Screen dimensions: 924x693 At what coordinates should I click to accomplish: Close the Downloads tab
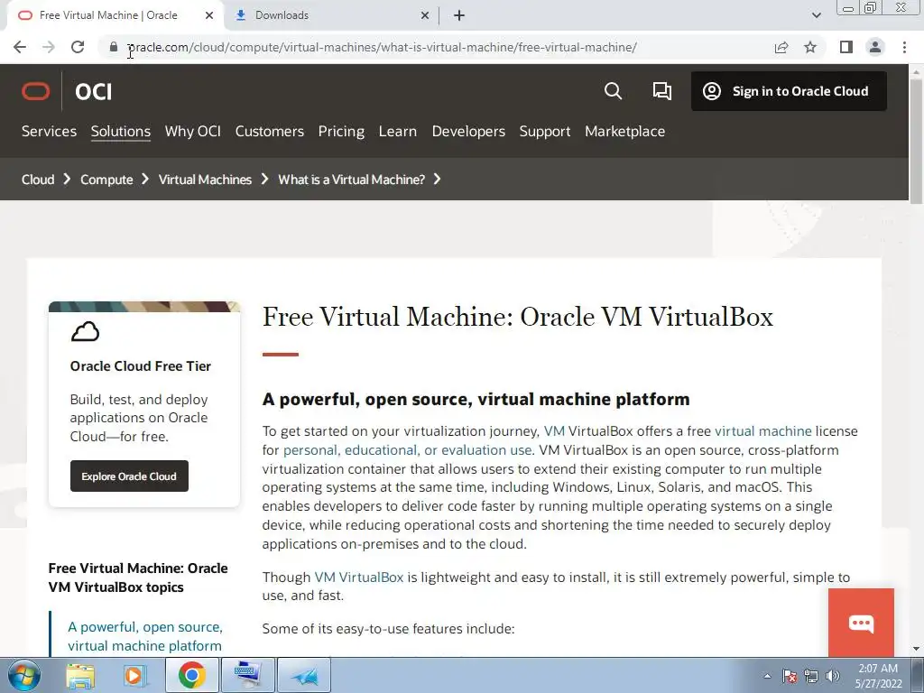[x=425, y=16]
